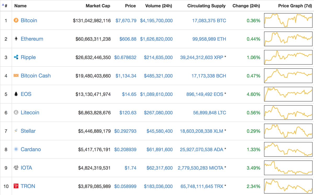Click EOS volume $1,089,610,000
Image resolution: width=314 pixels, height=195 pixels.
156,94
